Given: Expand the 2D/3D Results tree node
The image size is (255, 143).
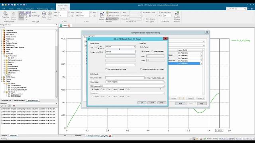Looking at the screenshot, I should click(2, 77).
